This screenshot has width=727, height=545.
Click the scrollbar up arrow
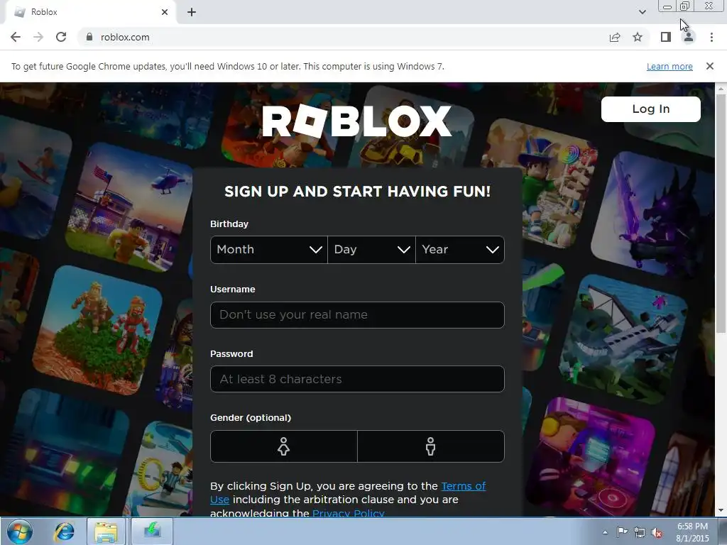[721, 88]
